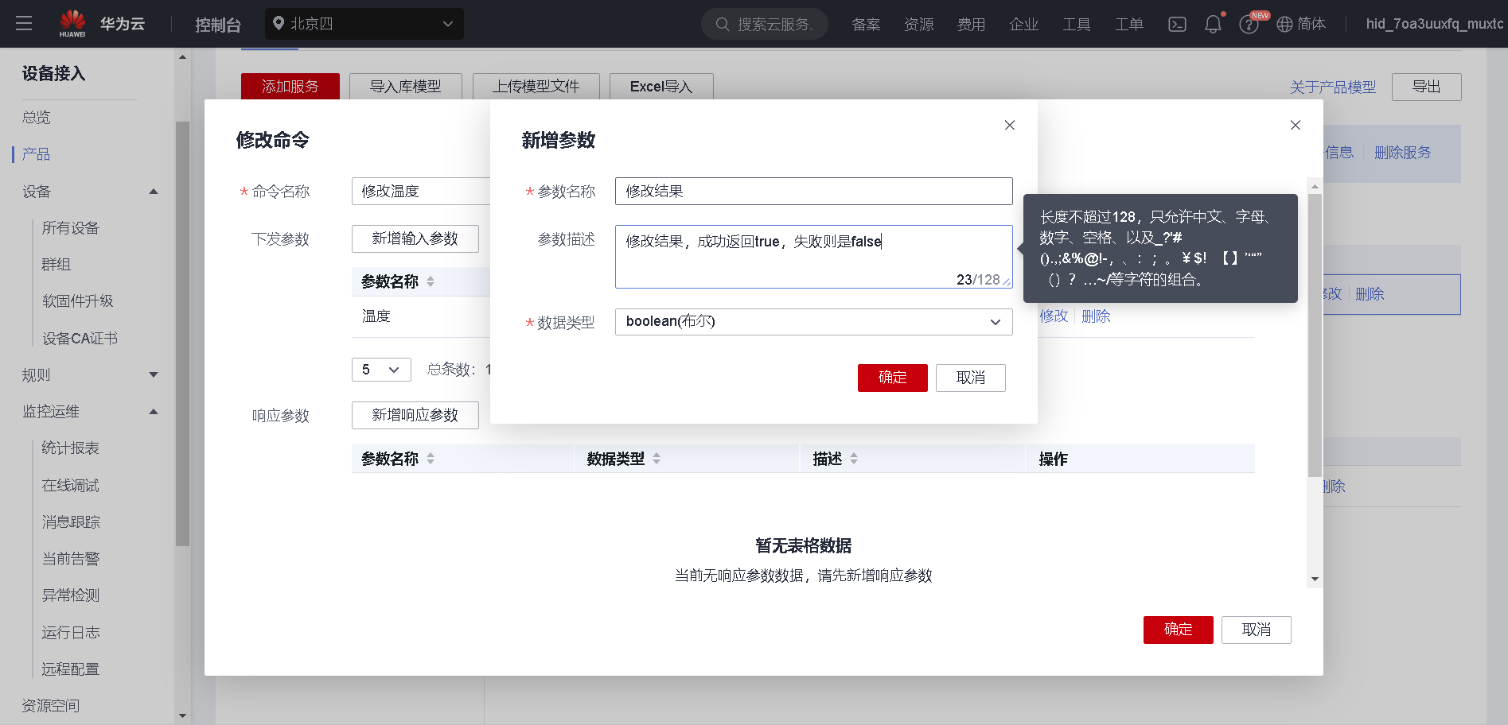Viewport: 1508px width, 725px height.
Task: Cancel the 新增参数 dialog
Action: point(971,378)
